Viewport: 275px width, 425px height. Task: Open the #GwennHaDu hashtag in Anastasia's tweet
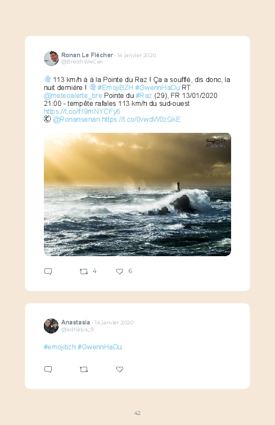[x=100, y=347]
